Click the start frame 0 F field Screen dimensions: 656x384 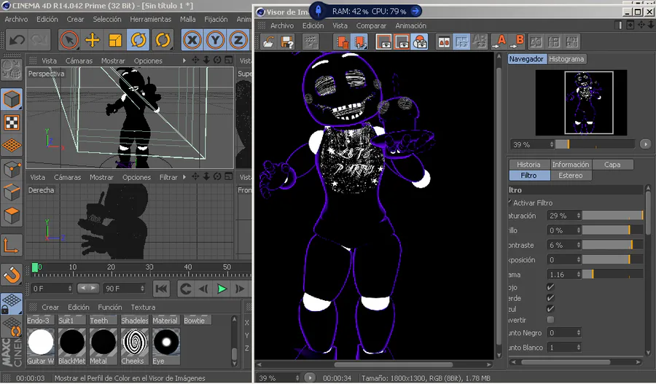coord(52,289)
